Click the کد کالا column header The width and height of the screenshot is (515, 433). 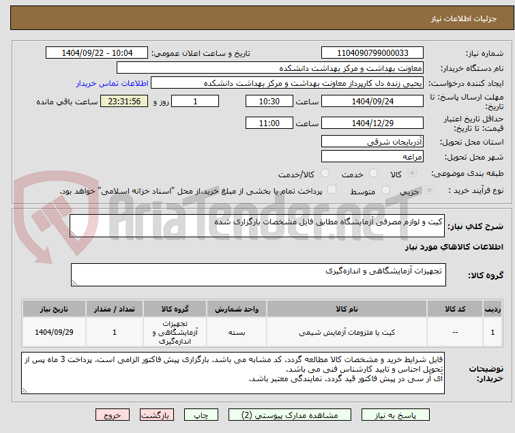tap(455, 309)
